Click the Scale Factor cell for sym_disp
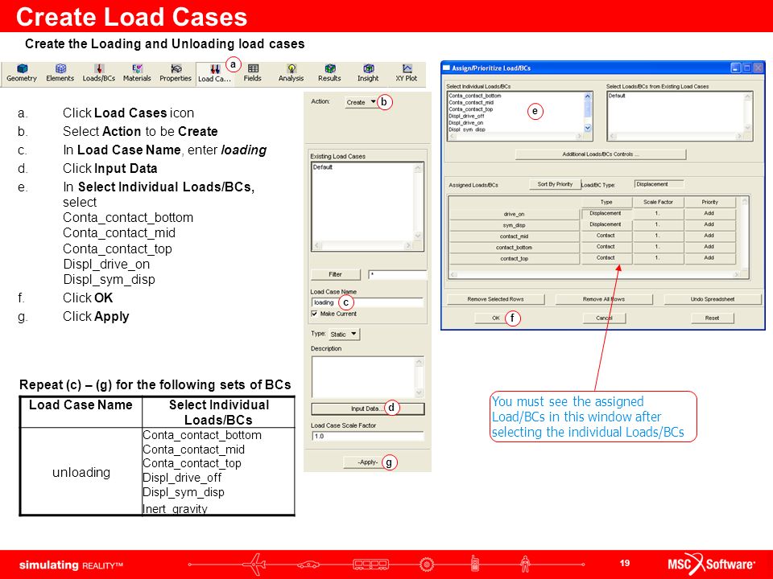Image resolution: width=773 pixels, height=579 pixels. [658, 224]
